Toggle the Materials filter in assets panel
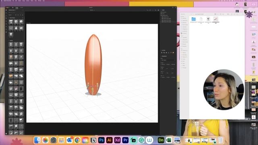The width and height of the screenshot is (258, 145). (x=18, y=15)
